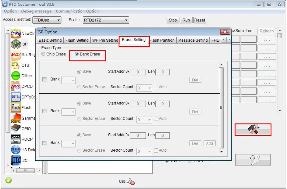This screenshot has height=189, width=287.
Task: Enable Auto checkbox in second bank row
Action: [156, 119]
